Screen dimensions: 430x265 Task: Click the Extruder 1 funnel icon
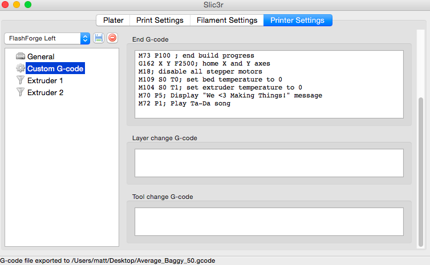pos(21,80)
